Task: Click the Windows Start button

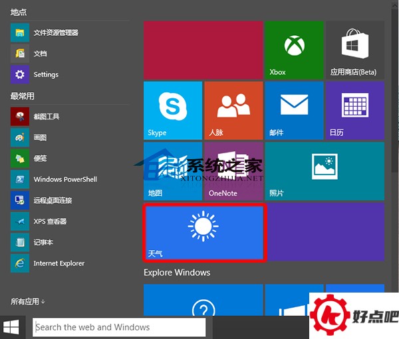Action: (x=11, y=327)
